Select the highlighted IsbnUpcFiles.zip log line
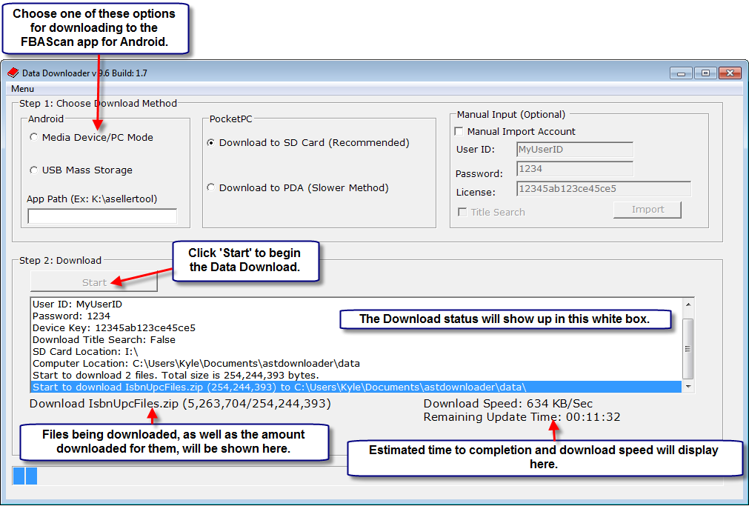 pos(356,387)
